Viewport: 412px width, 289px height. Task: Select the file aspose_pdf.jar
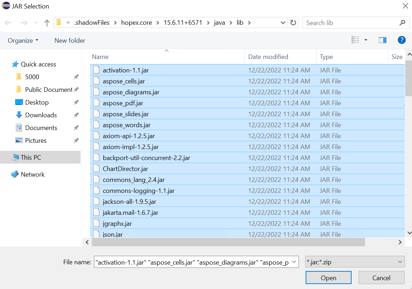(x=247, y=103)
